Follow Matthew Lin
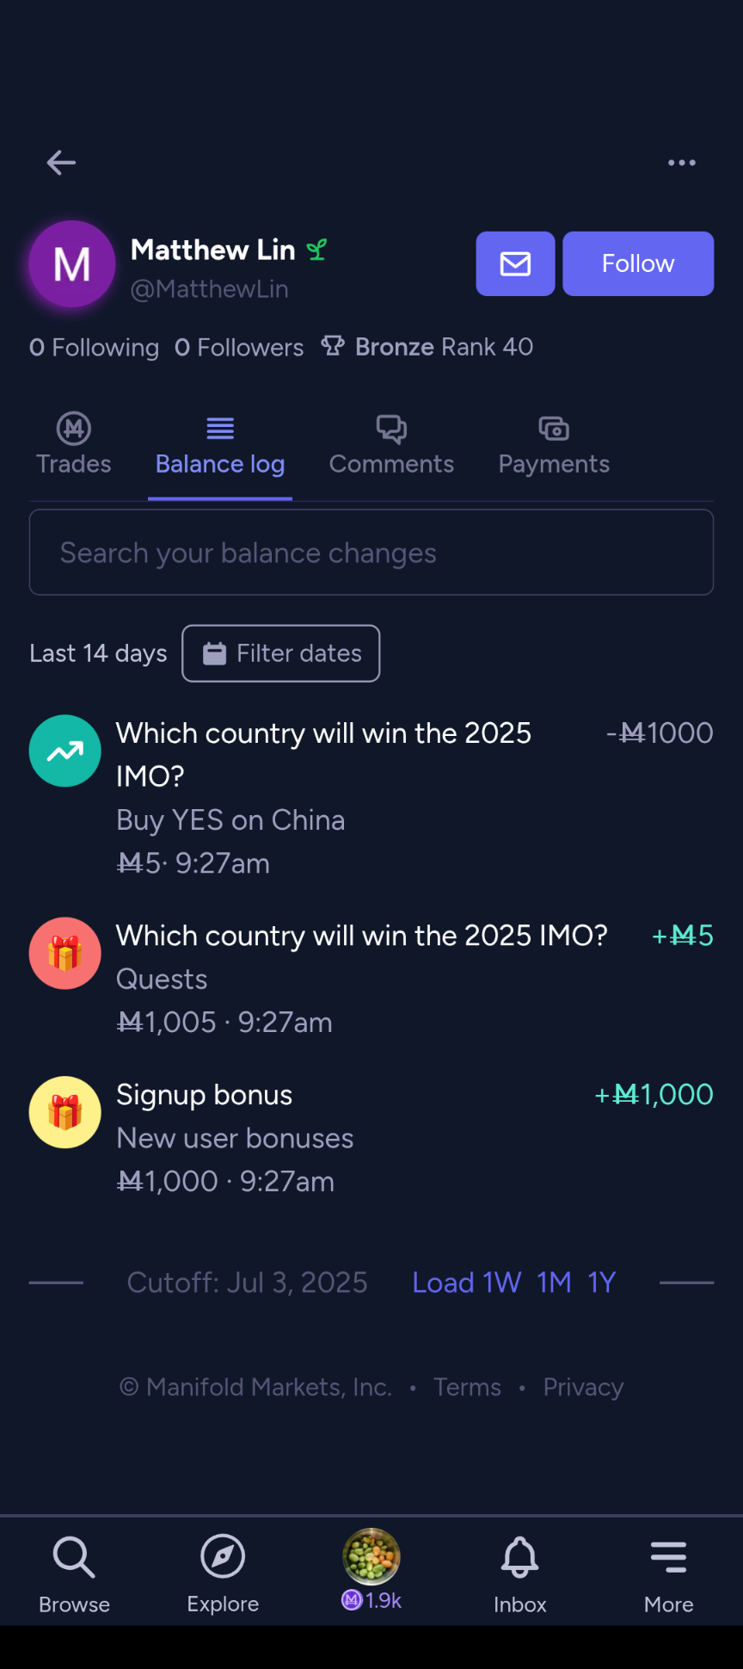Image resolution: width=743 pixels, height=1669 pixels. click(638, 263)
